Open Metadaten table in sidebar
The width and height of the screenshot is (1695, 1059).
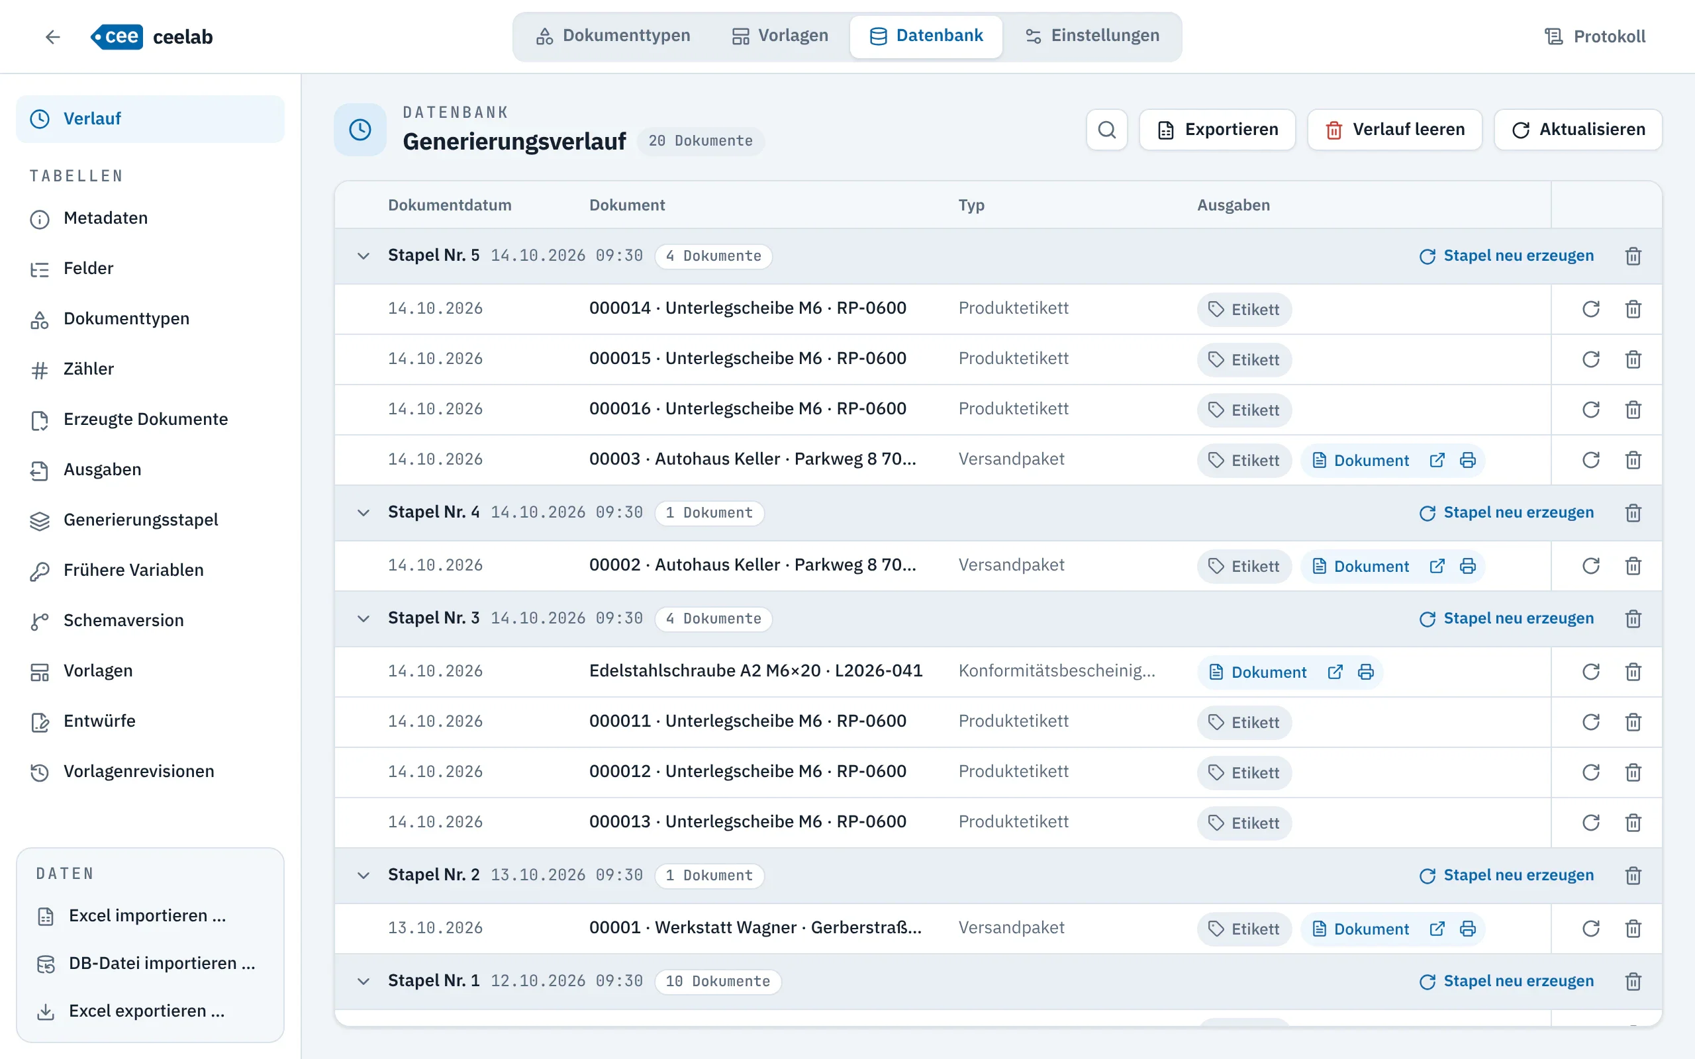(x=150, y=218)
